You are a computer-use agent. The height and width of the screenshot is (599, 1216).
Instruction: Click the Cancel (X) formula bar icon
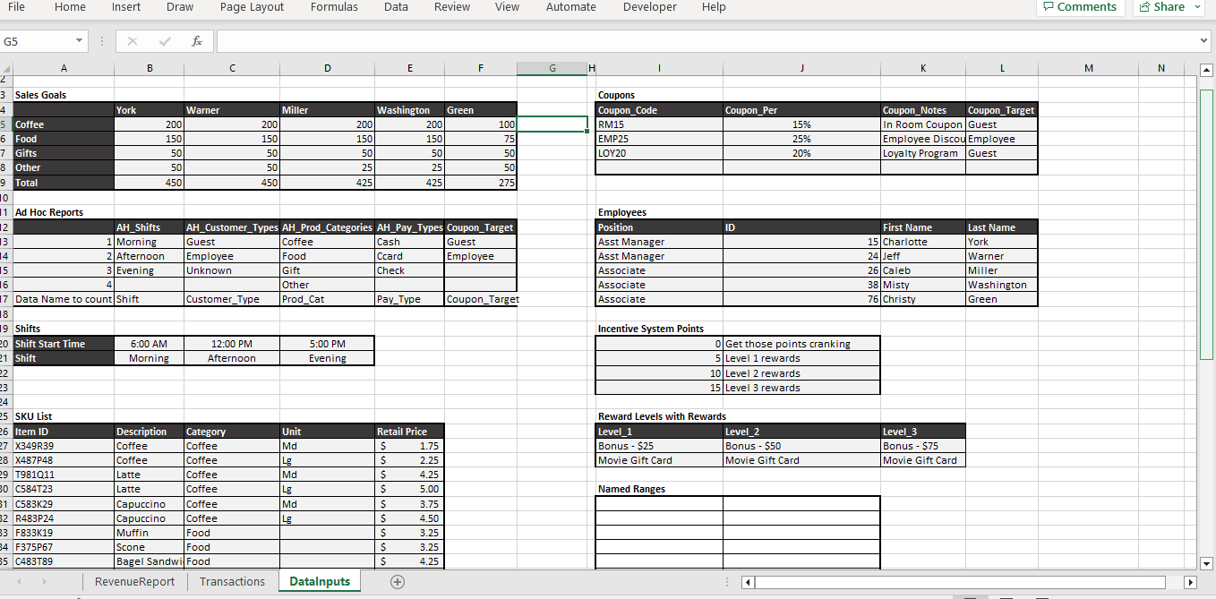tap(133, 42)
